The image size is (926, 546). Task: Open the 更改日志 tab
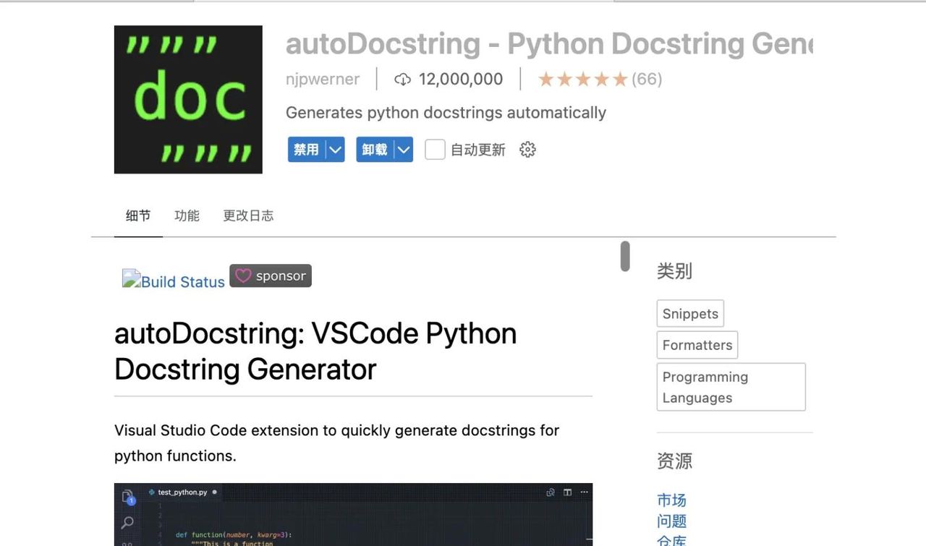coord(248,215)
